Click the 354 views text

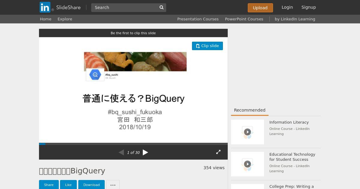pos(214,168)
